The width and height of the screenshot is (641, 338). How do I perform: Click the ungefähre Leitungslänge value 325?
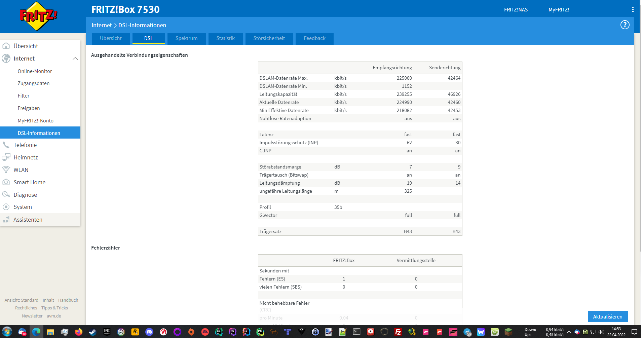tap(408, 191)
